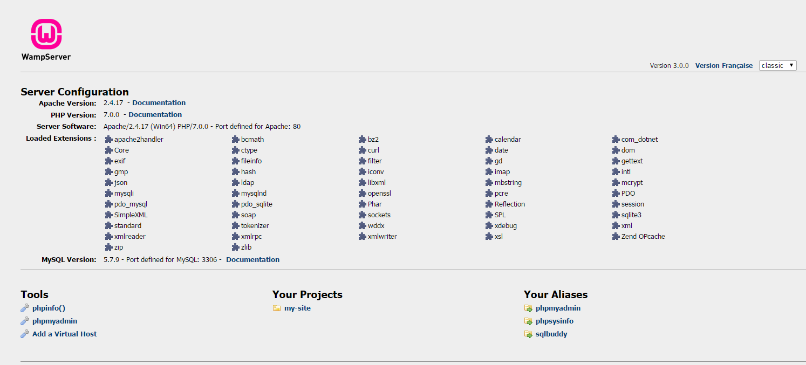Click Add a Virtual Host
806x365 pixels.
point(65,334)
